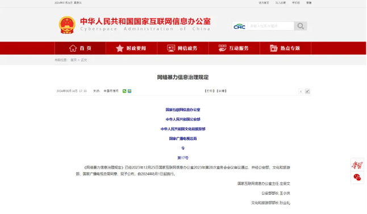Open the 网信政务 navigation tab
Viewport: 367px width, 214px height.
(x=183, y=48)
